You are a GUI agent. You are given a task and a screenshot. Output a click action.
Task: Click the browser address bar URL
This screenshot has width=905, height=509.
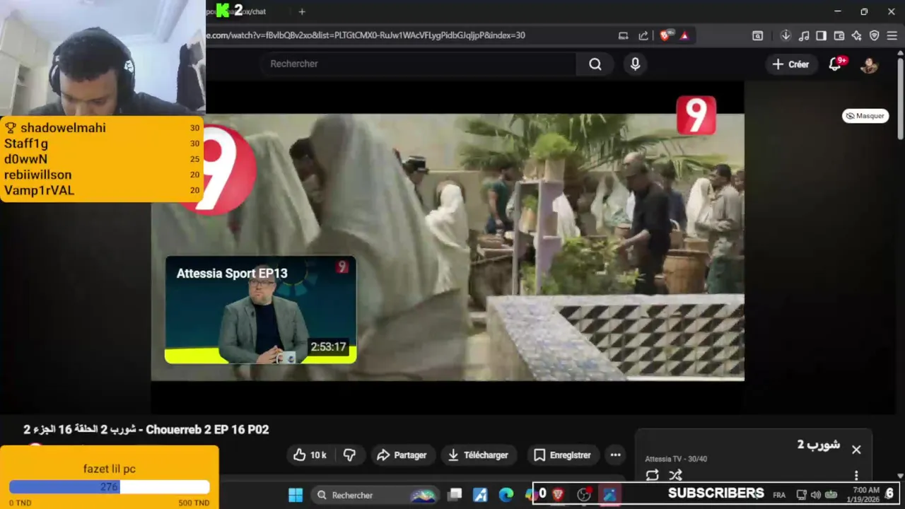(x=366, y=35)
